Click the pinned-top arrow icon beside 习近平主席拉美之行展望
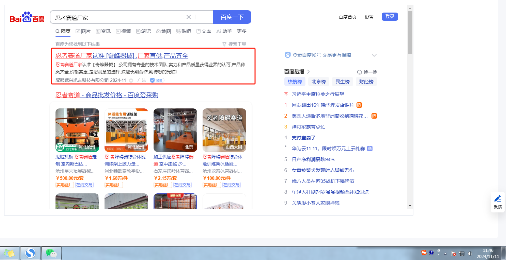This screenshot has height=260, width=506. (x=286, y=94)
